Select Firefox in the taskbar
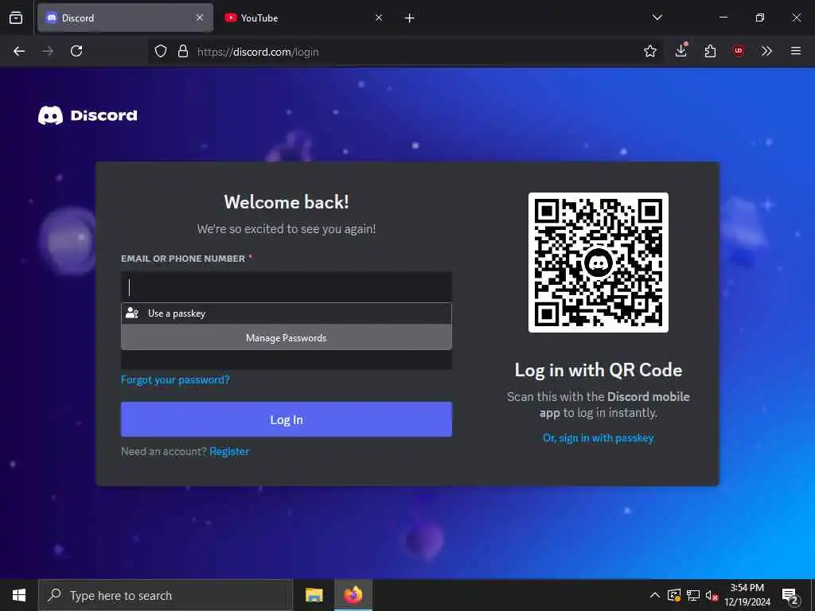The width and height of the screenshot is (815, 611). (353, 595)
